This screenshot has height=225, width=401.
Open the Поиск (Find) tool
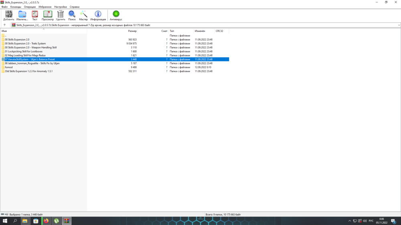tap(72, 15)
